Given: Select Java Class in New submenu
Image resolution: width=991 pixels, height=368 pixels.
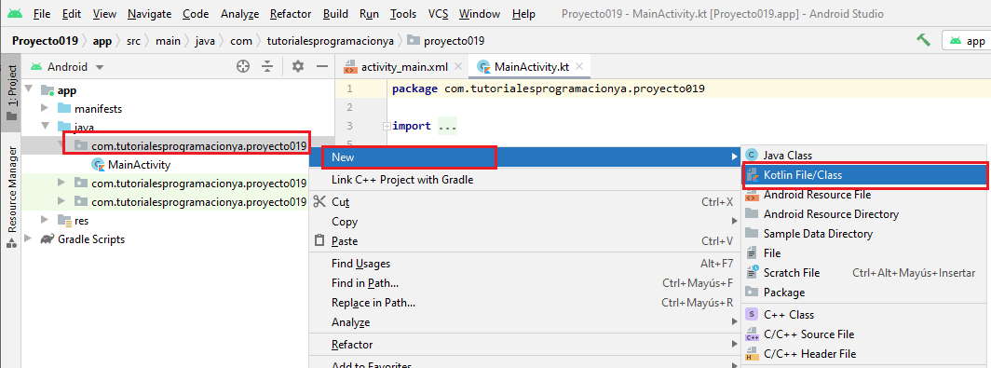Looking at the screenshot, I should click(865, 155).
